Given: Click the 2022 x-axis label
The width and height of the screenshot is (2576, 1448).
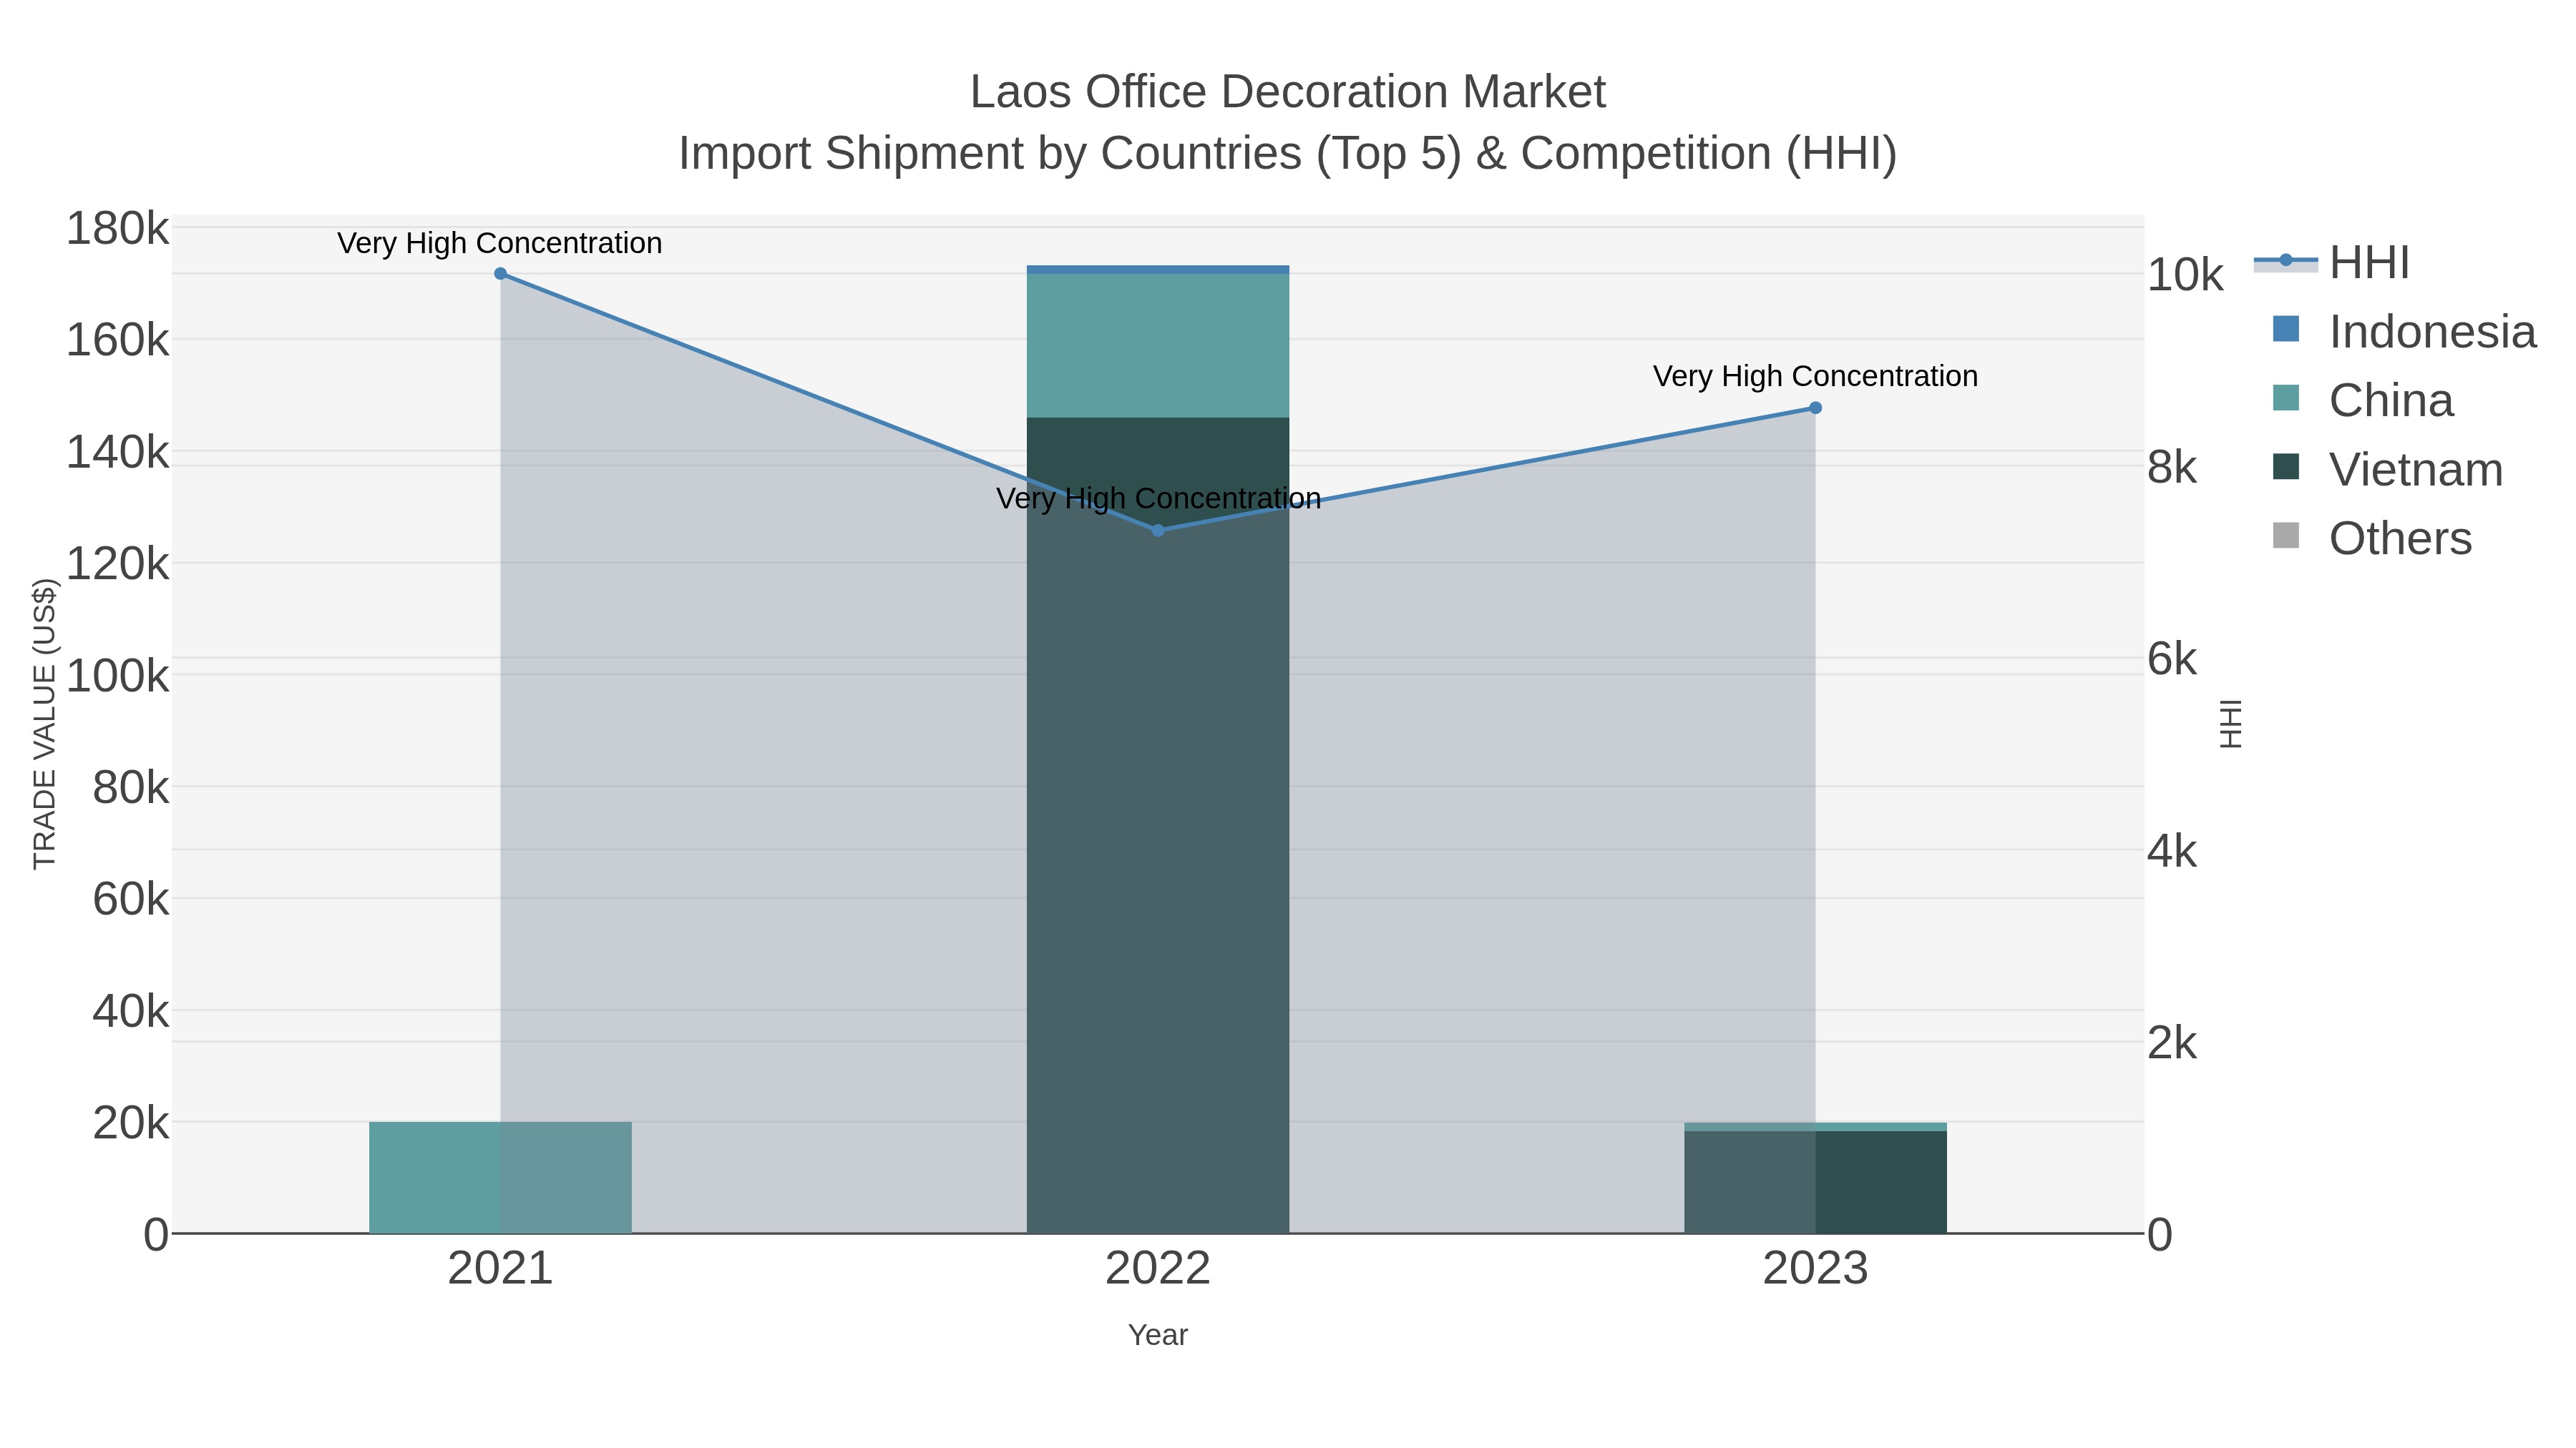Looking at the screenshot, I should [x=1158, y=1269].
